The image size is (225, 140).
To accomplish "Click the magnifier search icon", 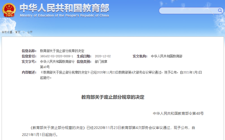I will (220, 10).
